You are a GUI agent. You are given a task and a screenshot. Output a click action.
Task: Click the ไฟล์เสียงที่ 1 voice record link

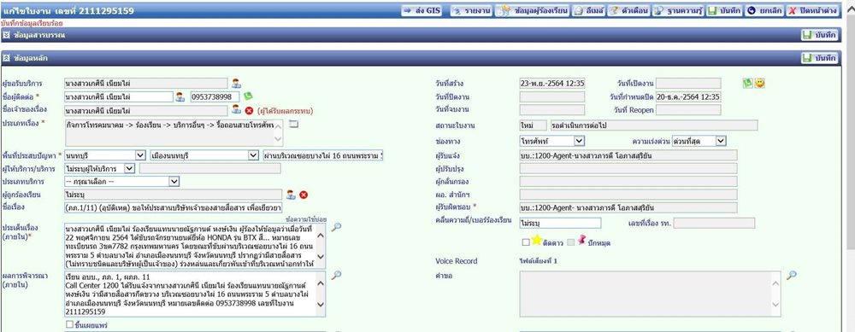(538, 261)
